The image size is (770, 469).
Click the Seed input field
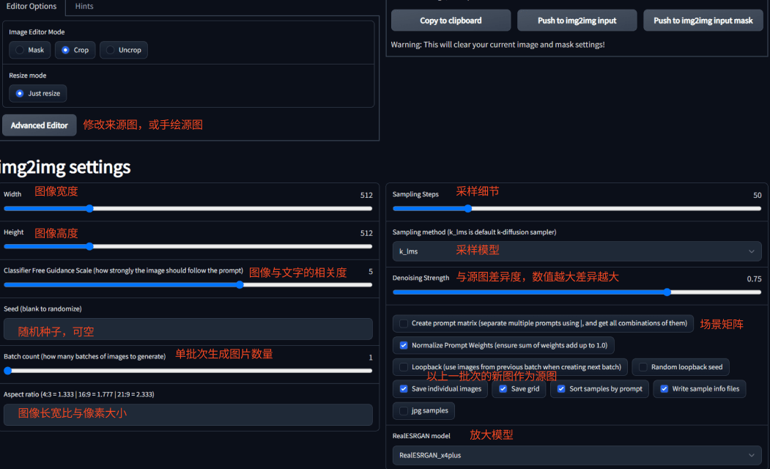pos(188,329)
